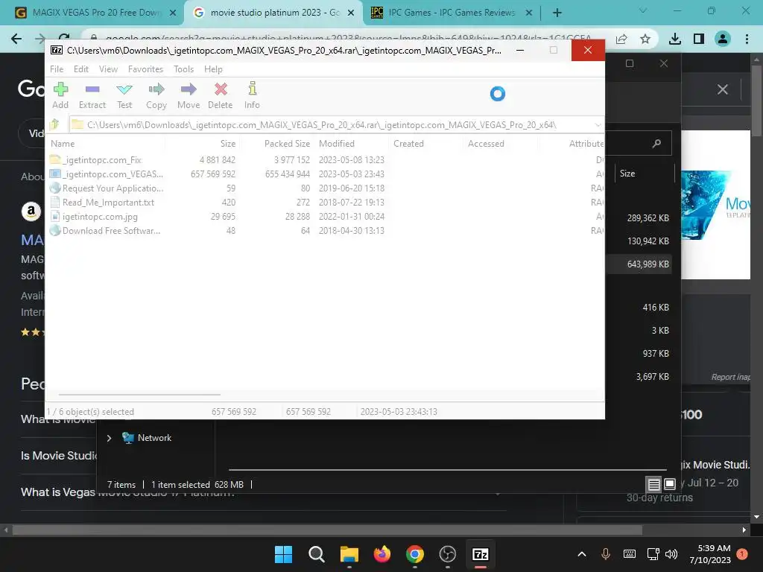Screen dimensions: 763x572
Task: Click the Move toolbar icon
Action: 189,95
